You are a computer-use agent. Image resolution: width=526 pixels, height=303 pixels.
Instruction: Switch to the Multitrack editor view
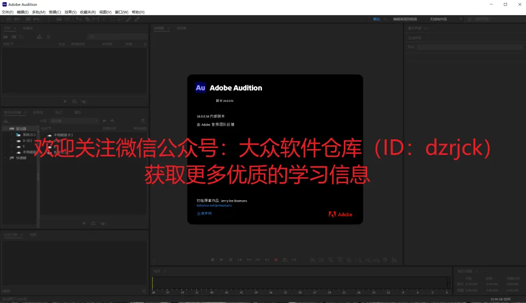coord(33,19)
